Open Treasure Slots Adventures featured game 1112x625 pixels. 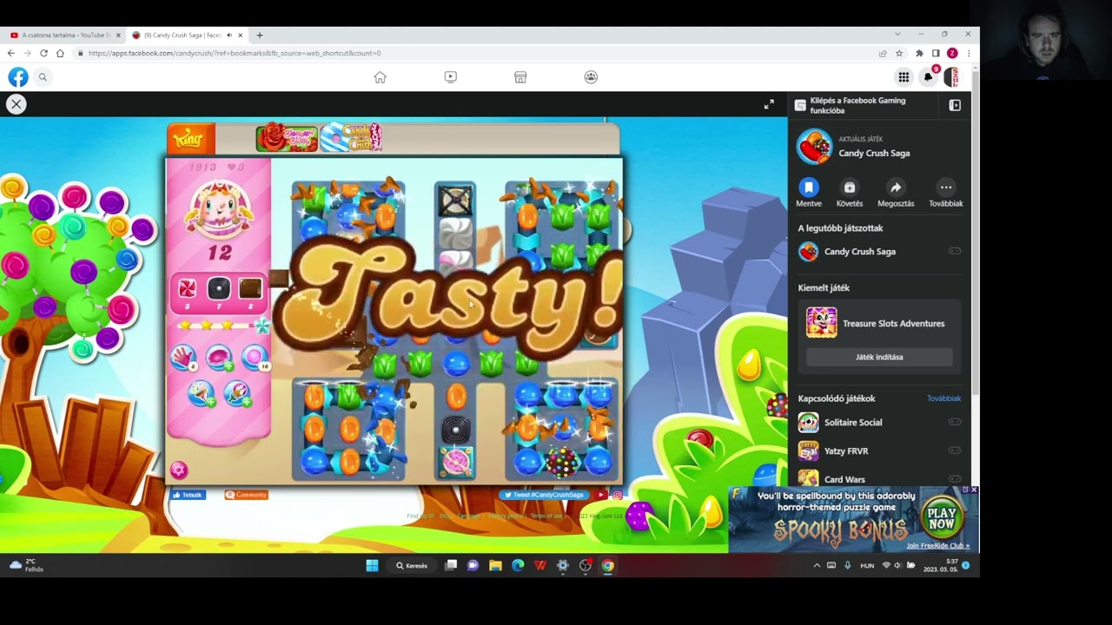879,323
